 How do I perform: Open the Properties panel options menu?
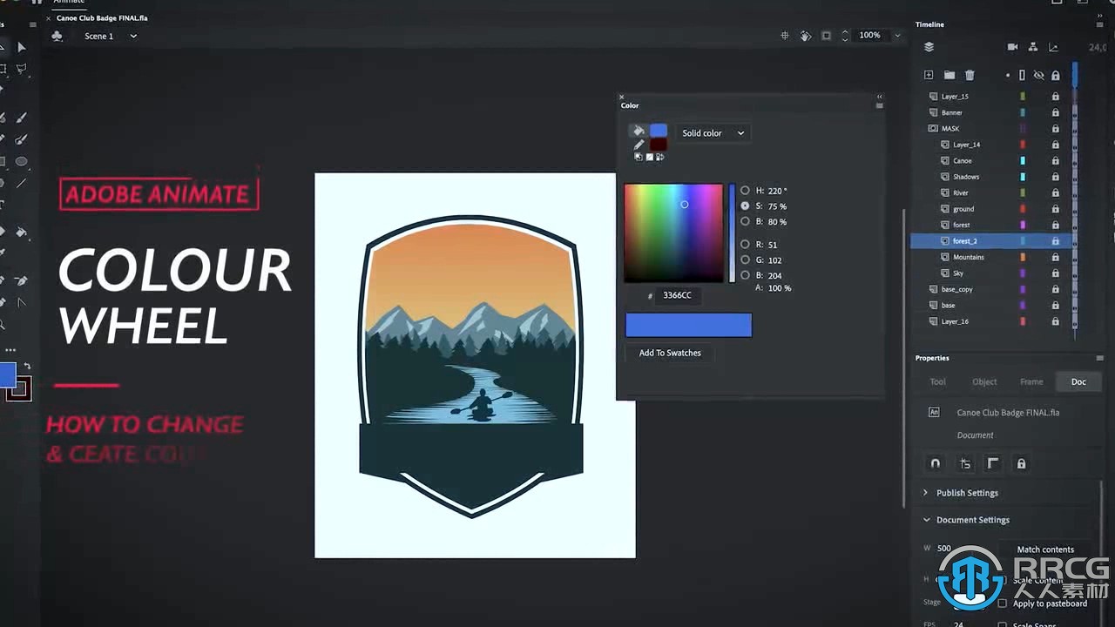coord(1099,358)
